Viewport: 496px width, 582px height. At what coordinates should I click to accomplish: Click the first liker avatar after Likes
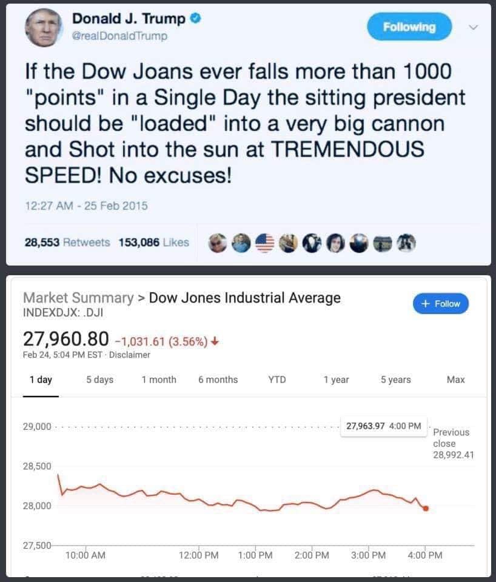[x=216, y=242]
